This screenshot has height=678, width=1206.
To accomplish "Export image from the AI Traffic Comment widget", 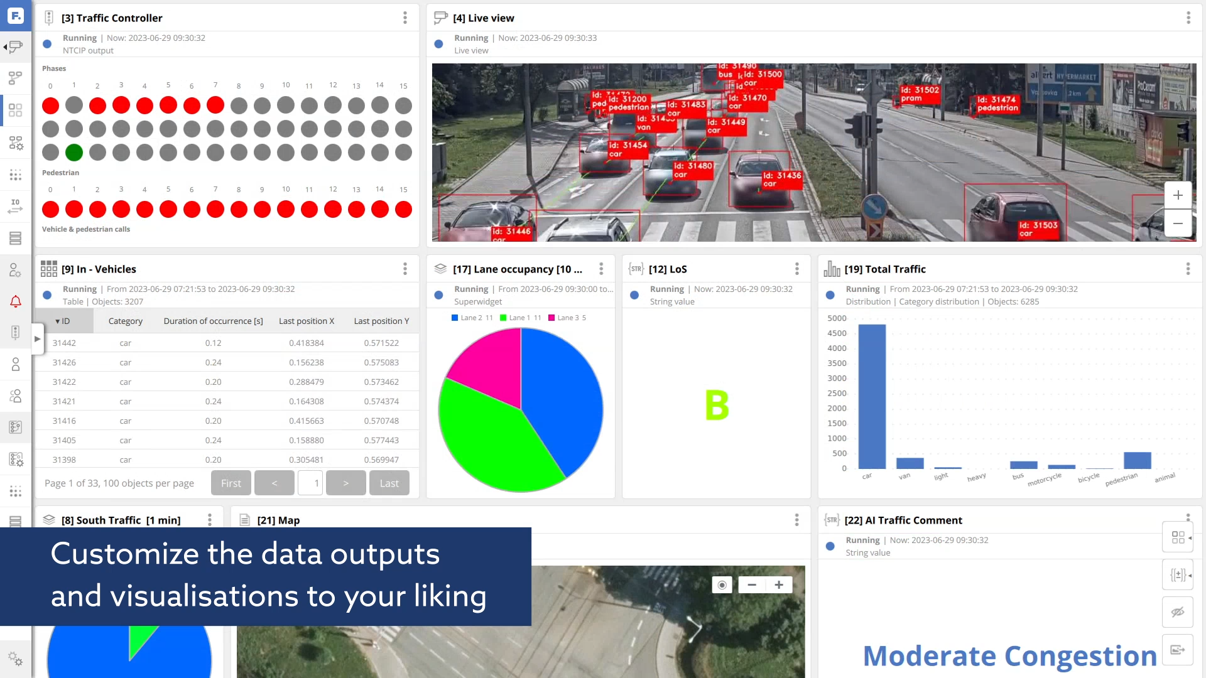I will point(1178,650).
